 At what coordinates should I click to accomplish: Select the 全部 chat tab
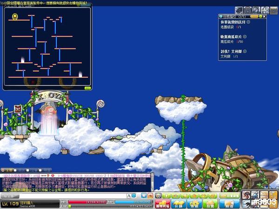click(x=9, y=170)
